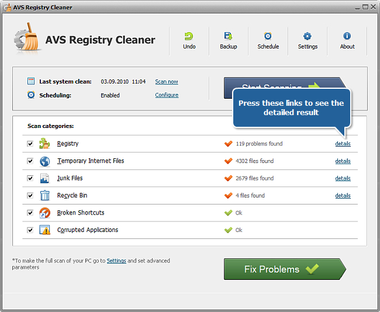The height and width of the screenshot is (312, 380).
Task: Uncheck the Broken Shortcuts checkbox
Action: [30, 213]
